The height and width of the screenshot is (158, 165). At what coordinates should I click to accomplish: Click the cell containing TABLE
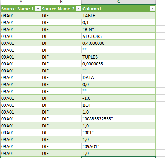coord(119,15)
